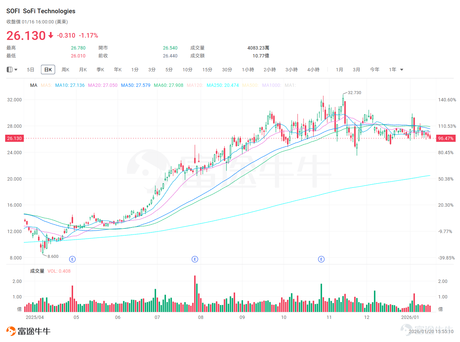Click the 2026/01 date axis label
Image resolution: width=460 pixels, height=342 pixels.
410,317
